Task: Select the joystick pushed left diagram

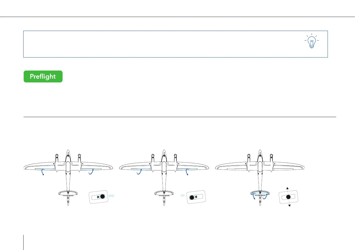Action: [x=196, y=197]
